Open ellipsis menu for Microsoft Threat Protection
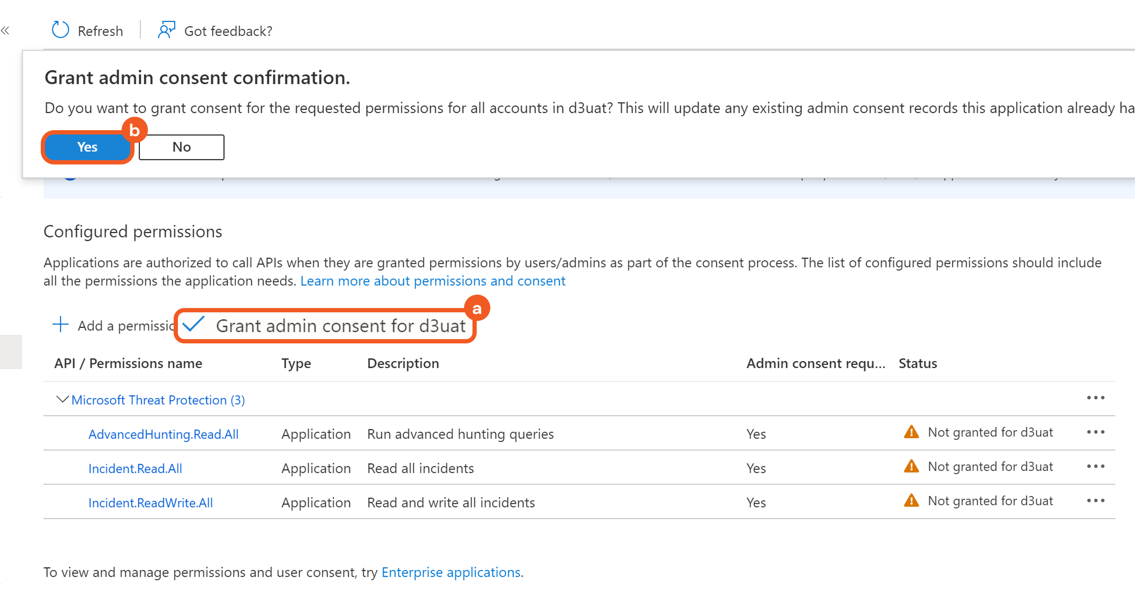 [1095, 397]
